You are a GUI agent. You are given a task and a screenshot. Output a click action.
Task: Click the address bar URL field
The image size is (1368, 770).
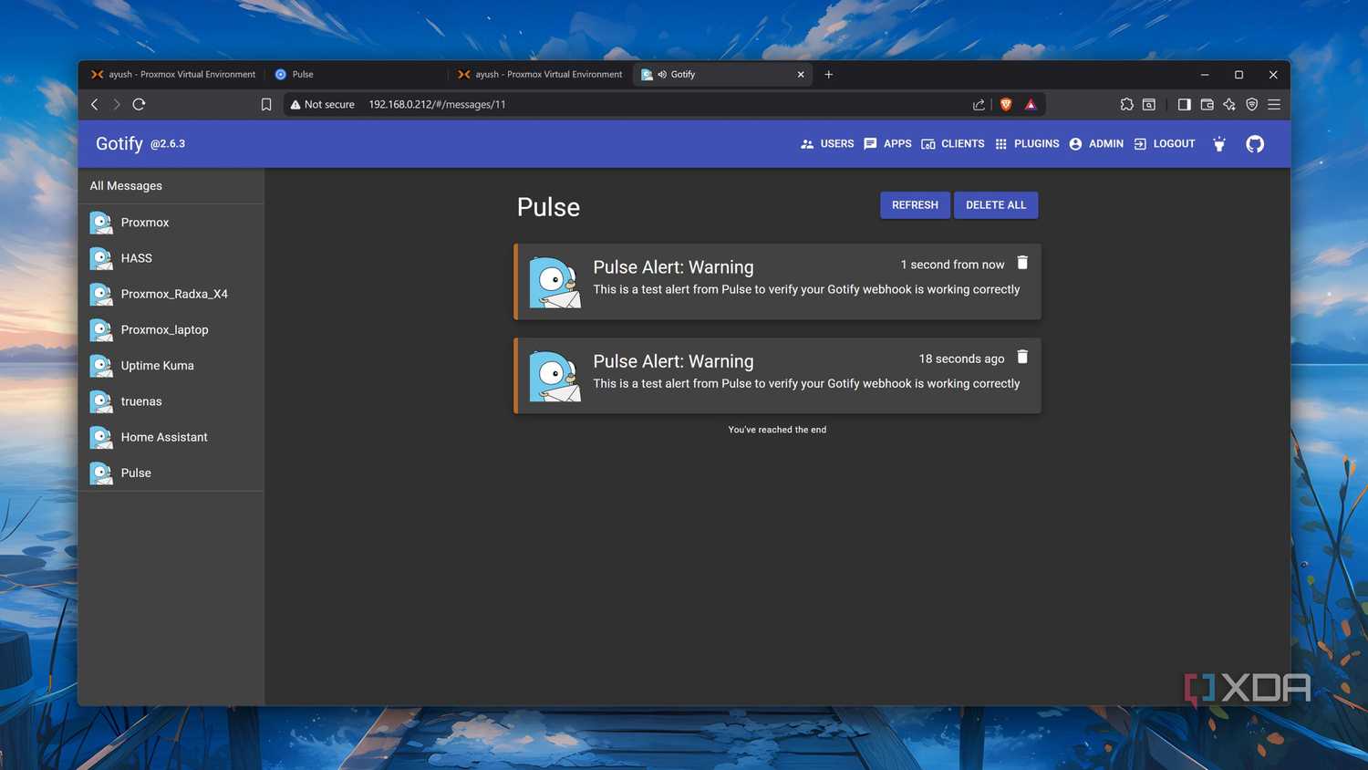666,105
